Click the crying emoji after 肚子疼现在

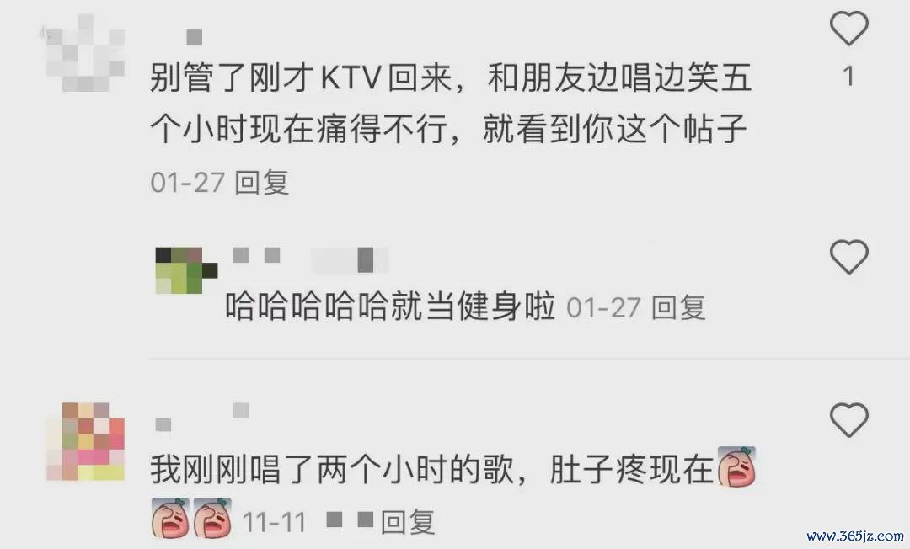[x=737, y=466]
